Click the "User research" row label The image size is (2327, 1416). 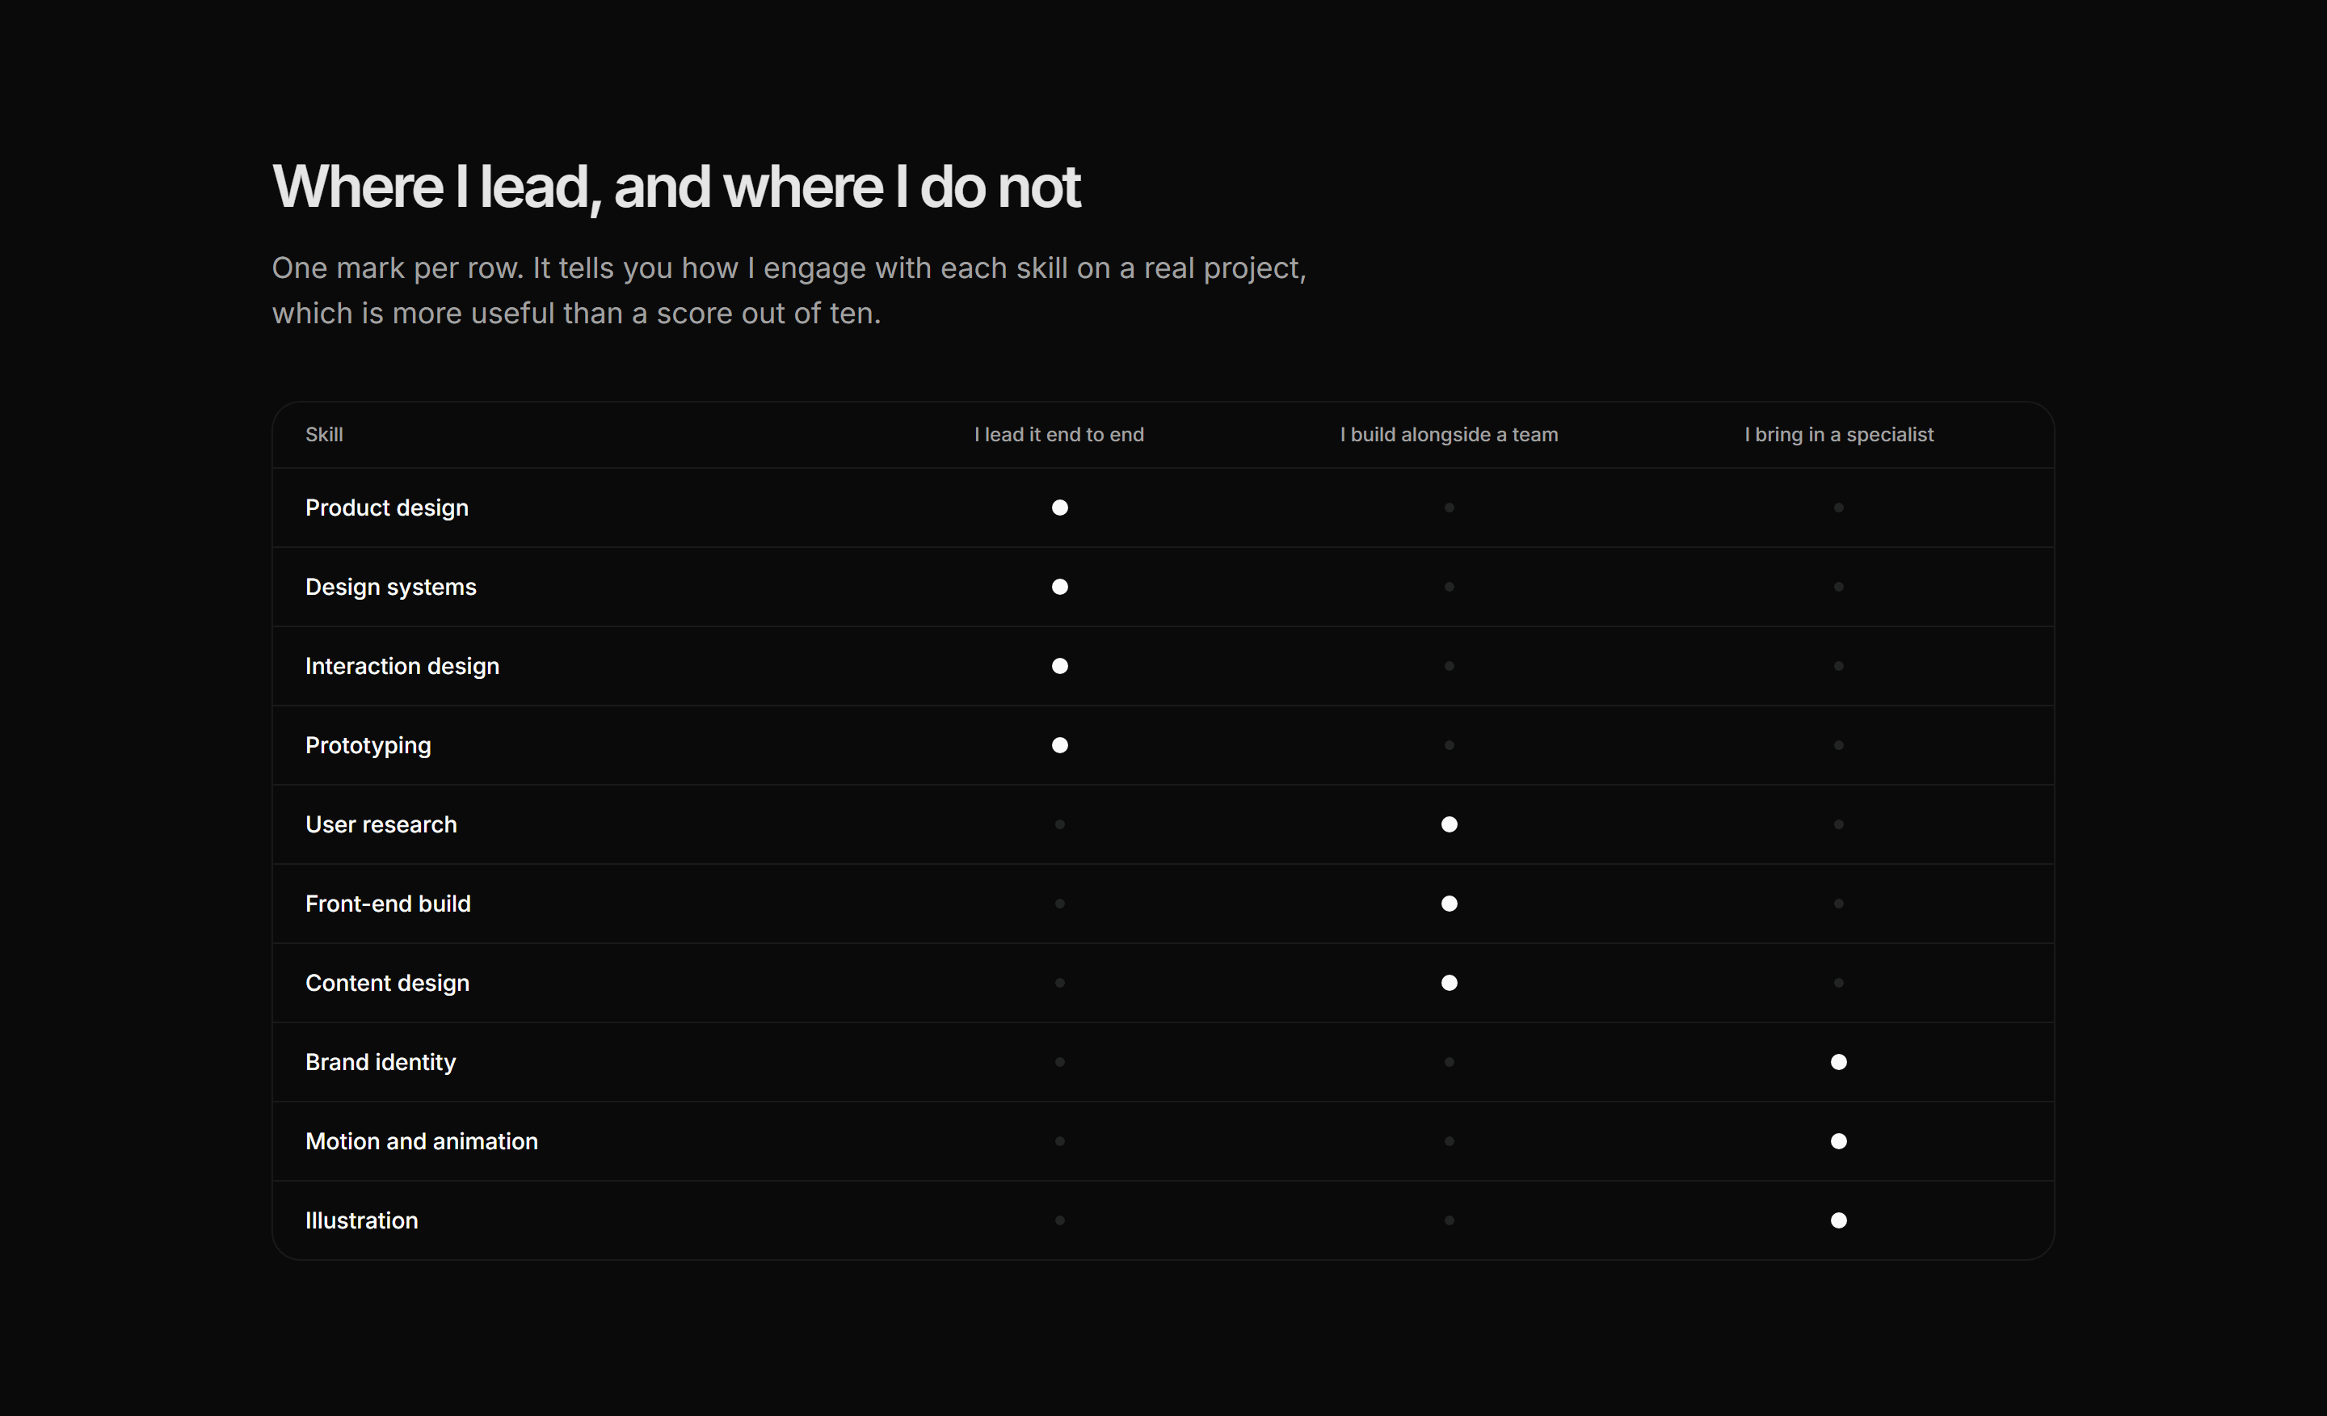click(381, 824)
